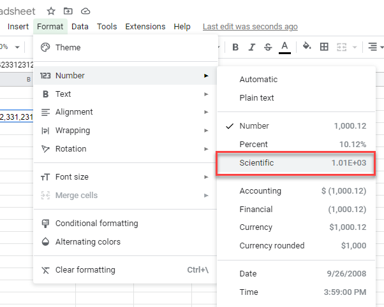Screen dimensions: 384x307
Task: Star the spreadsheet document
Action: 51,11
